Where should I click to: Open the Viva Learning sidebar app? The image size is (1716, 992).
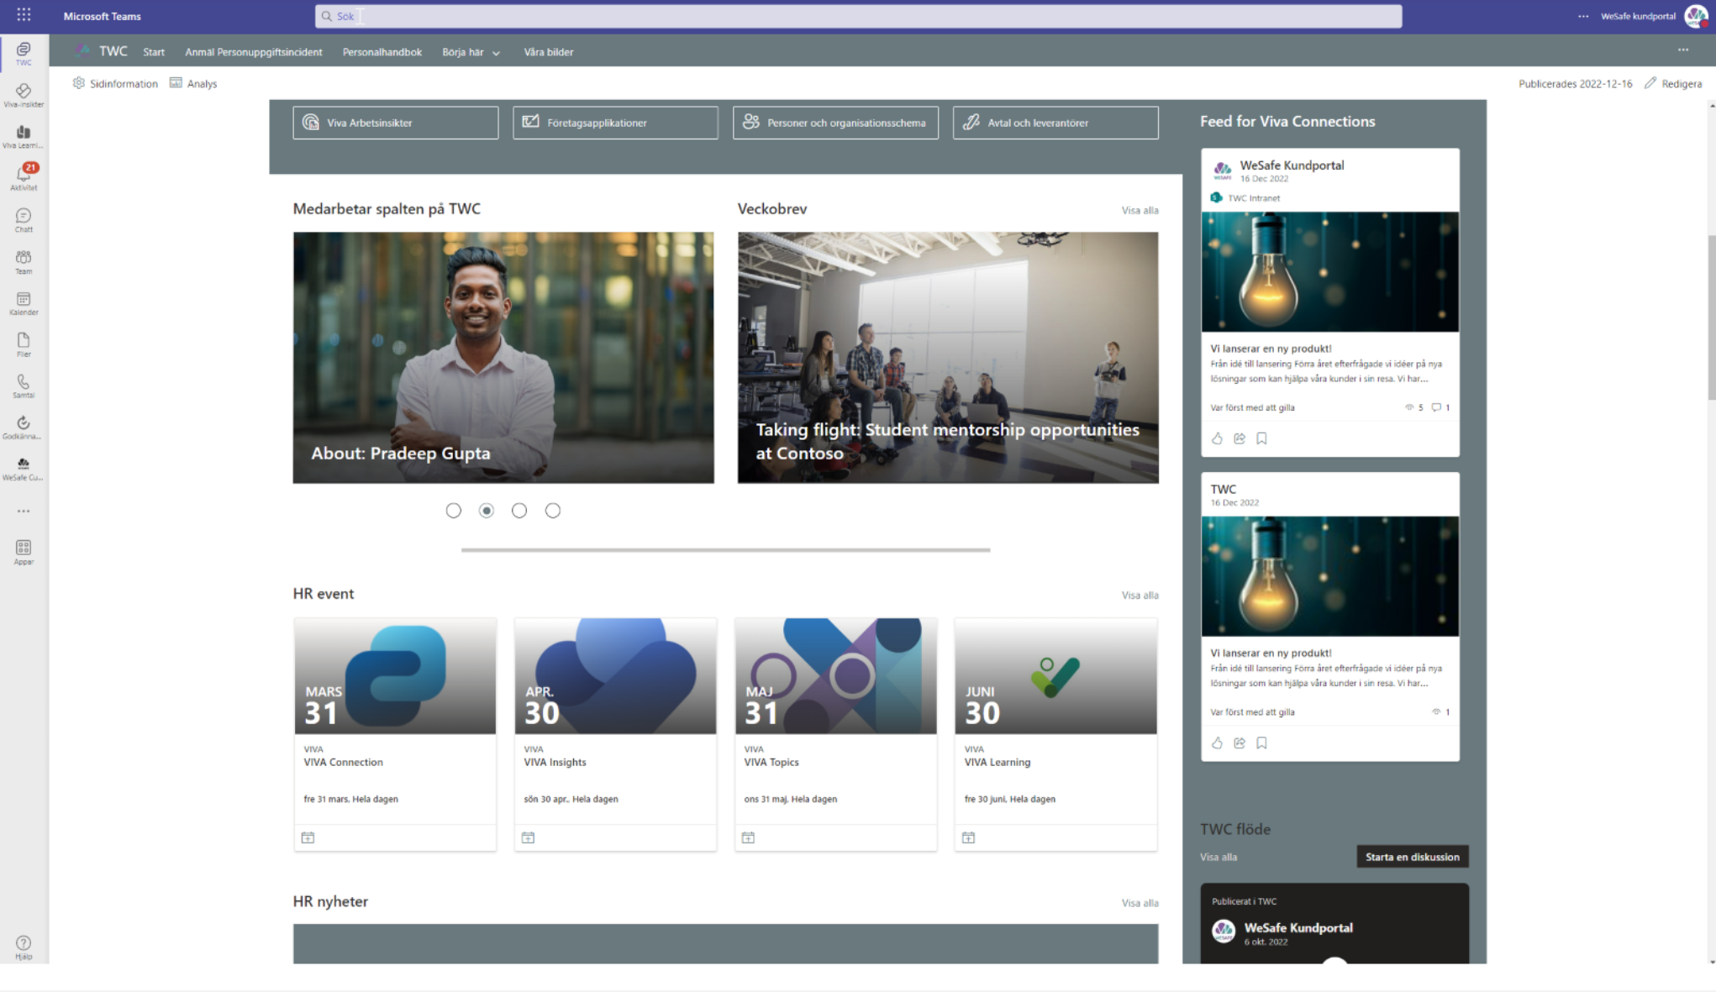click(24, 136)
